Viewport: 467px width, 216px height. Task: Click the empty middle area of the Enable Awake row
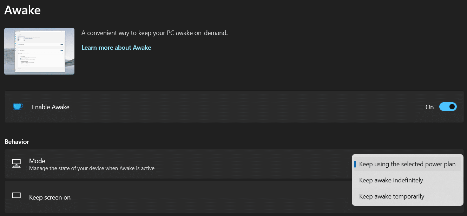click(x=246, y=107)
